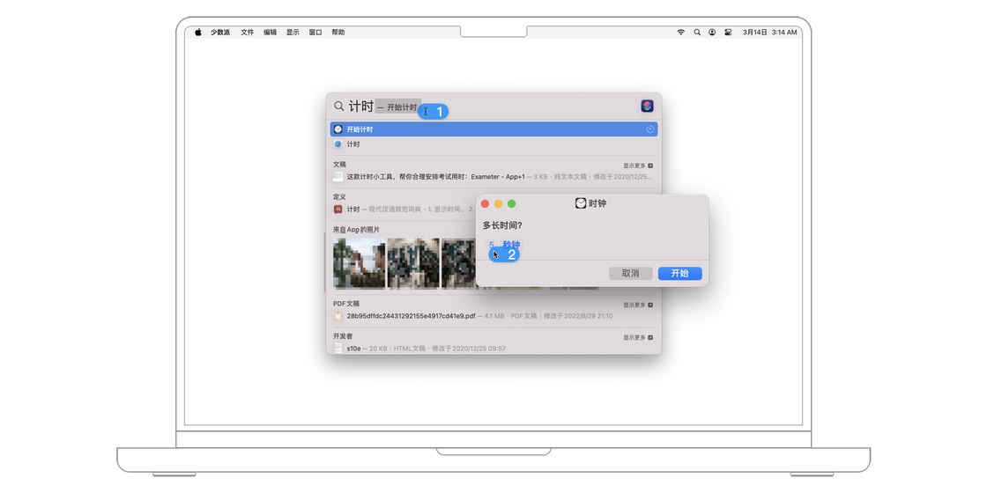Select the Safari 计时 suggestion row
Screen dimensions: 987x493
(494, 144)
